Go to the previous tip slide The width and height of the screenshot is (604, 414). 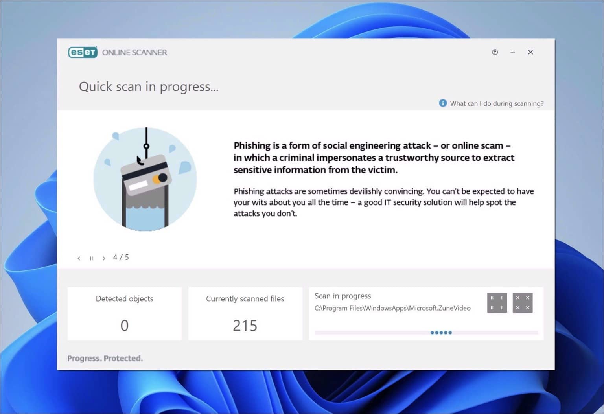point(79,258)
